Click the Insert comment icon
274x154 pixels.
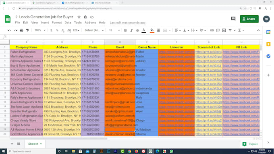click(218, 30)
